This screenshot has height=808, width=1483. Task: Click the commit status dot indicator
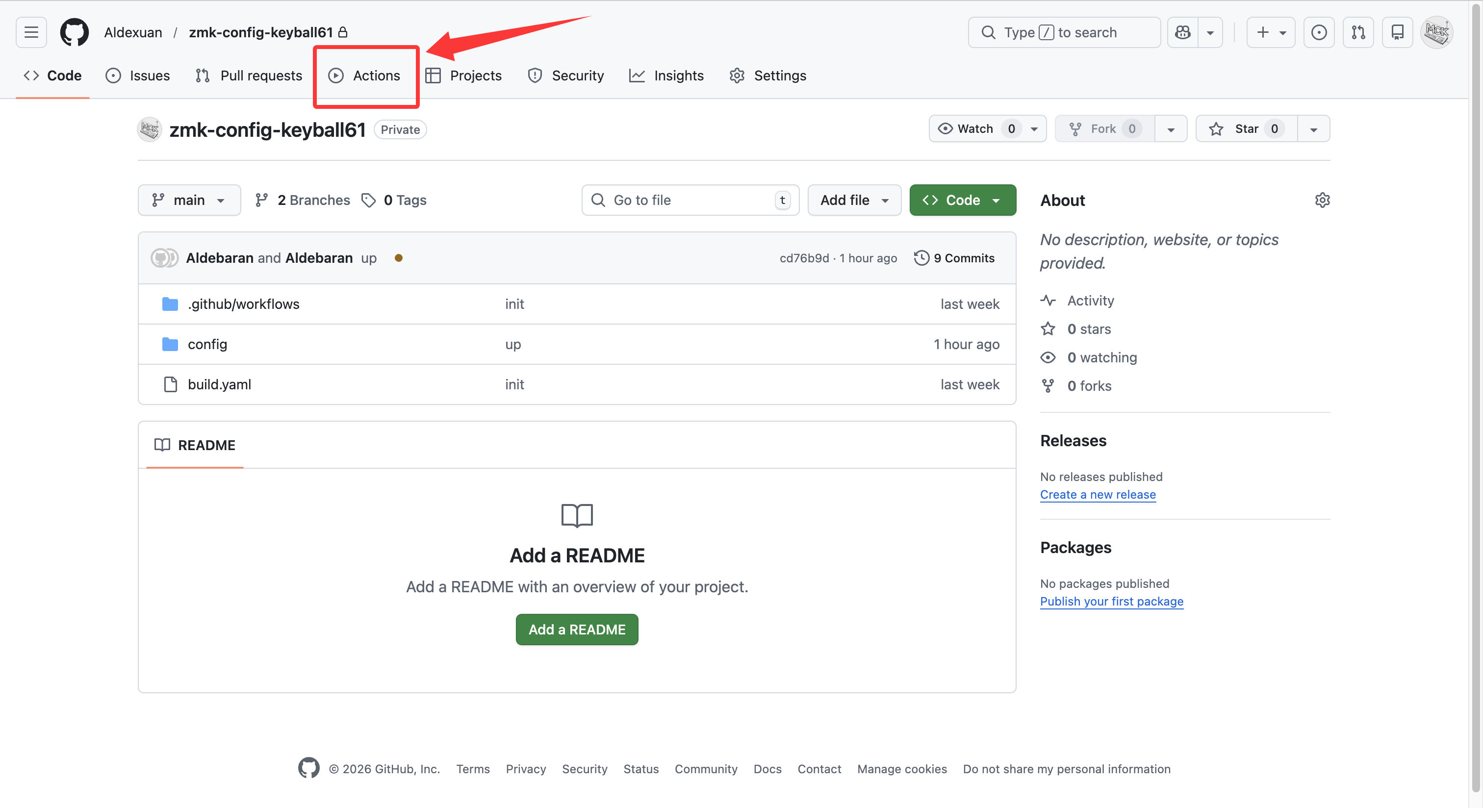[398, 258]
